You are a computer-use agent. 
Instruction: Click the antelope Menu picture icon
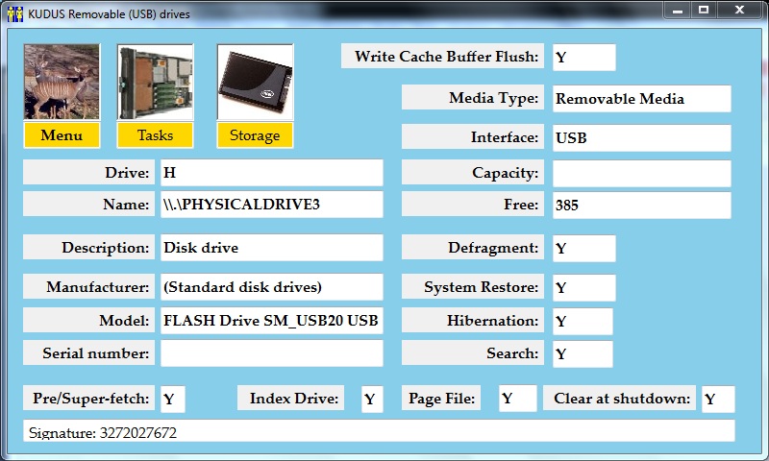tap(62, 82)
